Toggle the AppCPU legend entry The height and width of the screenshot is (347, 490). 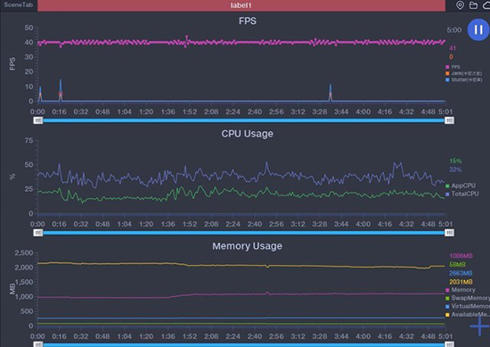[461, 186]
